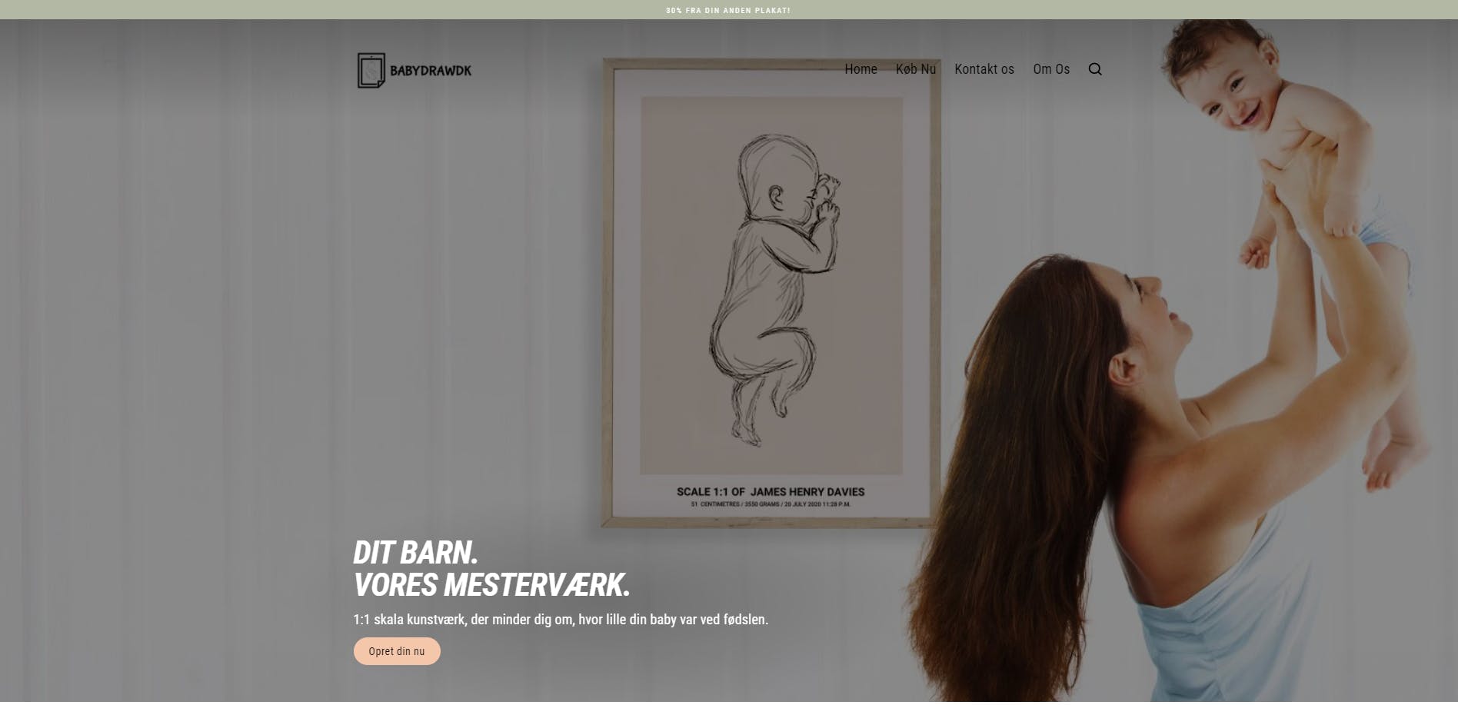The image size is (1458, 705).
Task: Click the mother's face in the photo
Action: point(1157,311)
